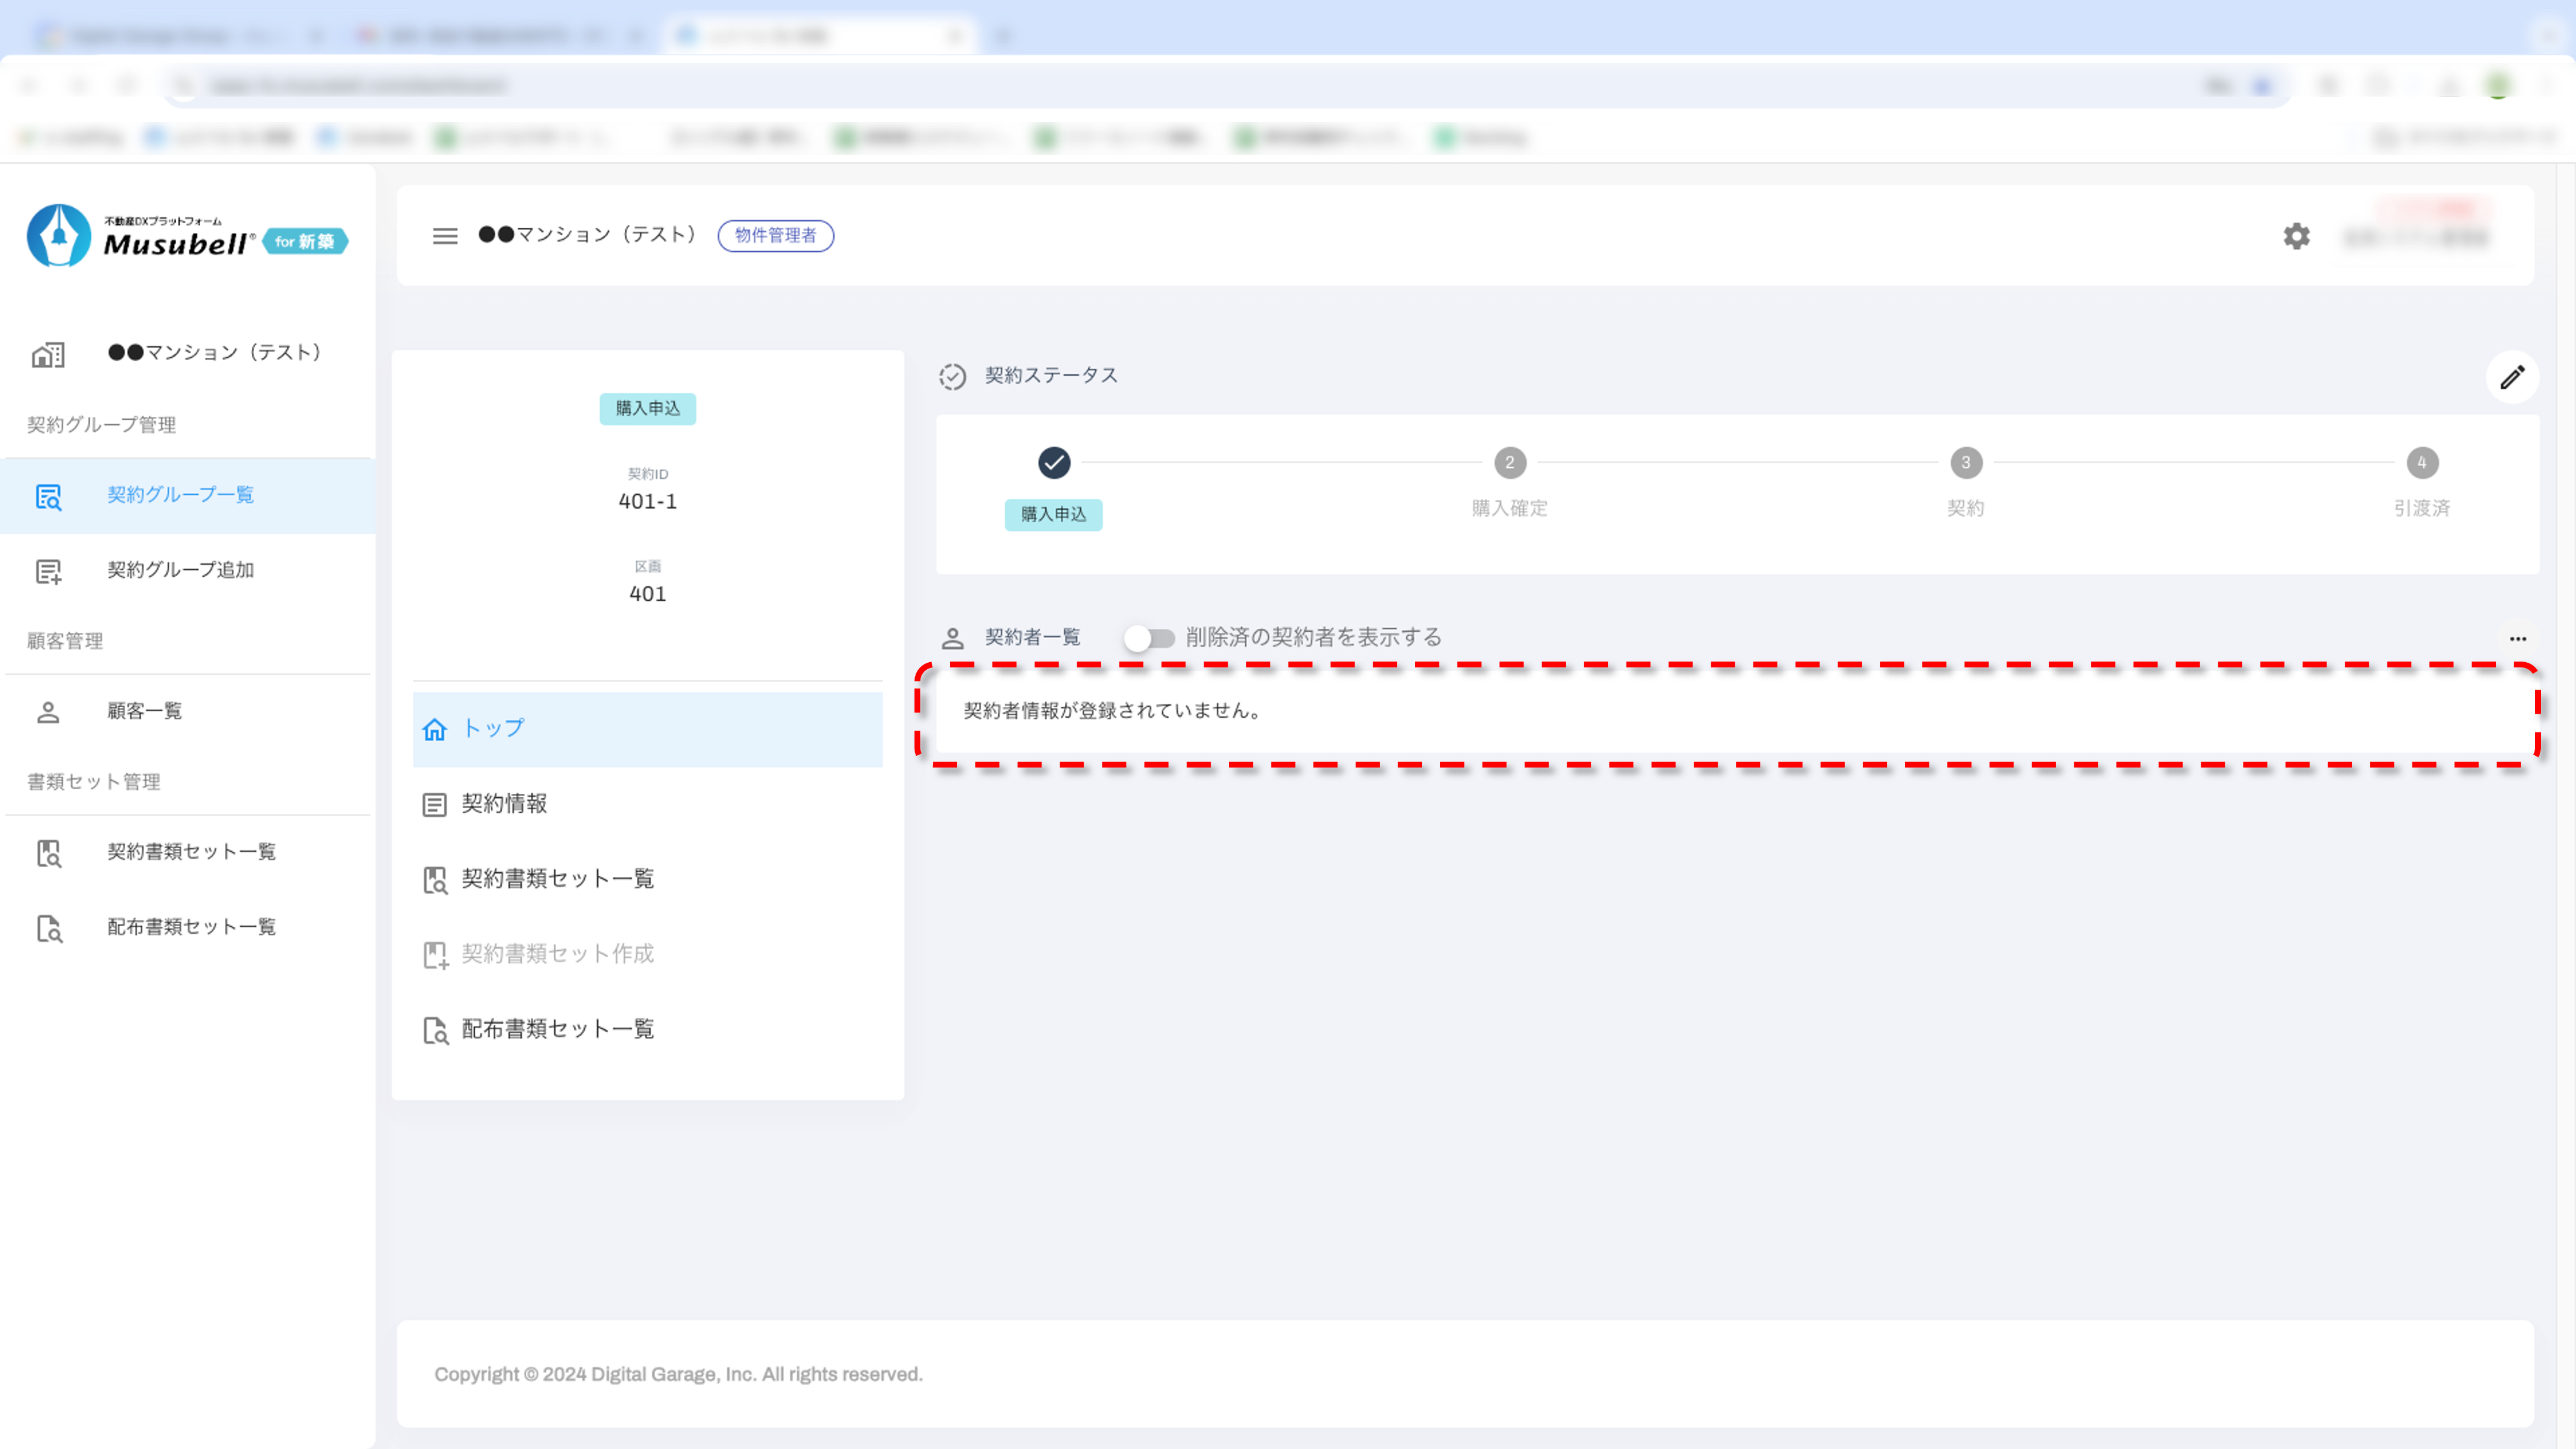Click the hamburger menu icon
2576x1449 pixels.
[445, 236]
